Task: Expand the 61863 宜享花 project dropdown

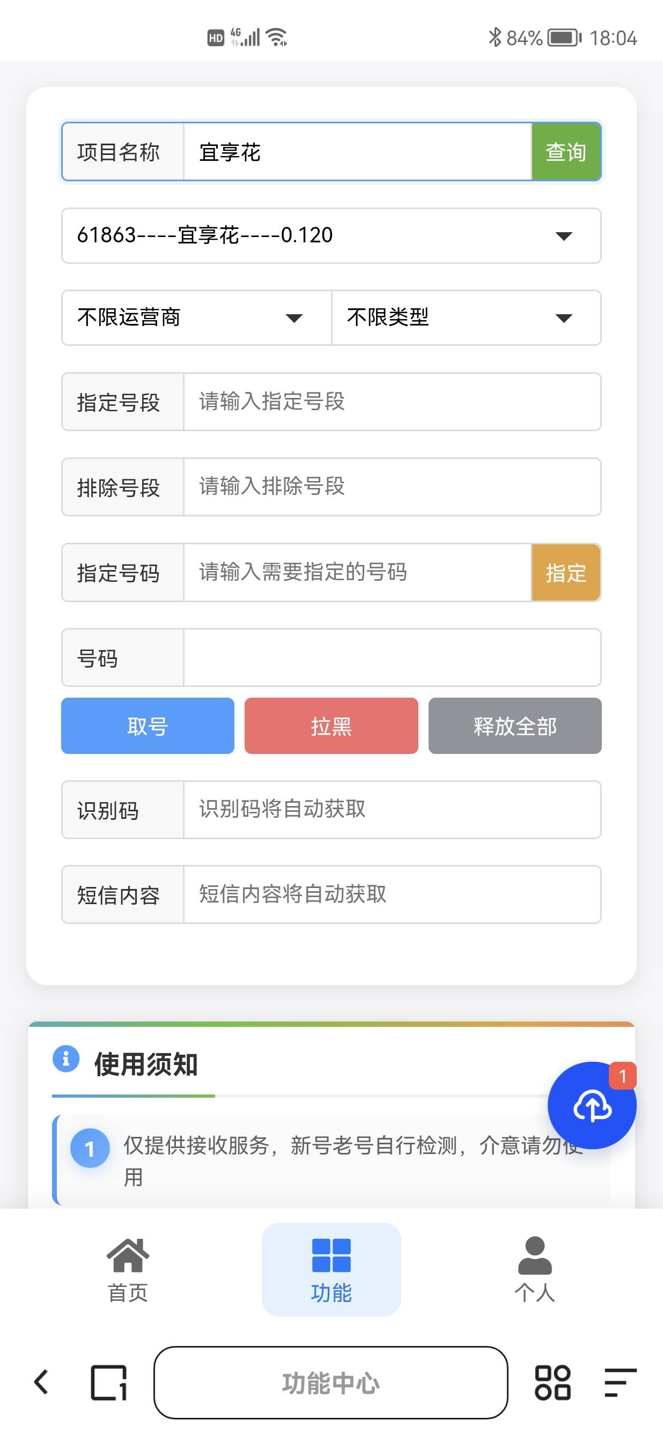Action: point(331,235)
